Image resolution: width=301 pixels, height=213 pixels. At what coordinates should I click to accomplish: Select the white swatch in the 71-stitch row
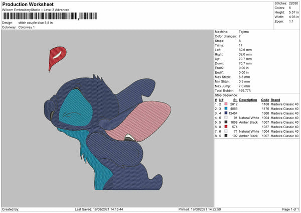(x=226, y=131)
